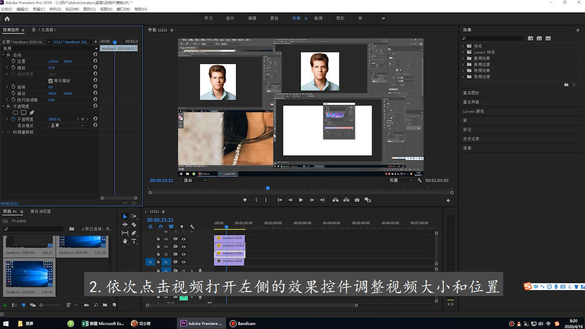The width and height of the screenshot is (585, 329).
Task: Expand the 缩放 scale property
Action: [7, 67]
